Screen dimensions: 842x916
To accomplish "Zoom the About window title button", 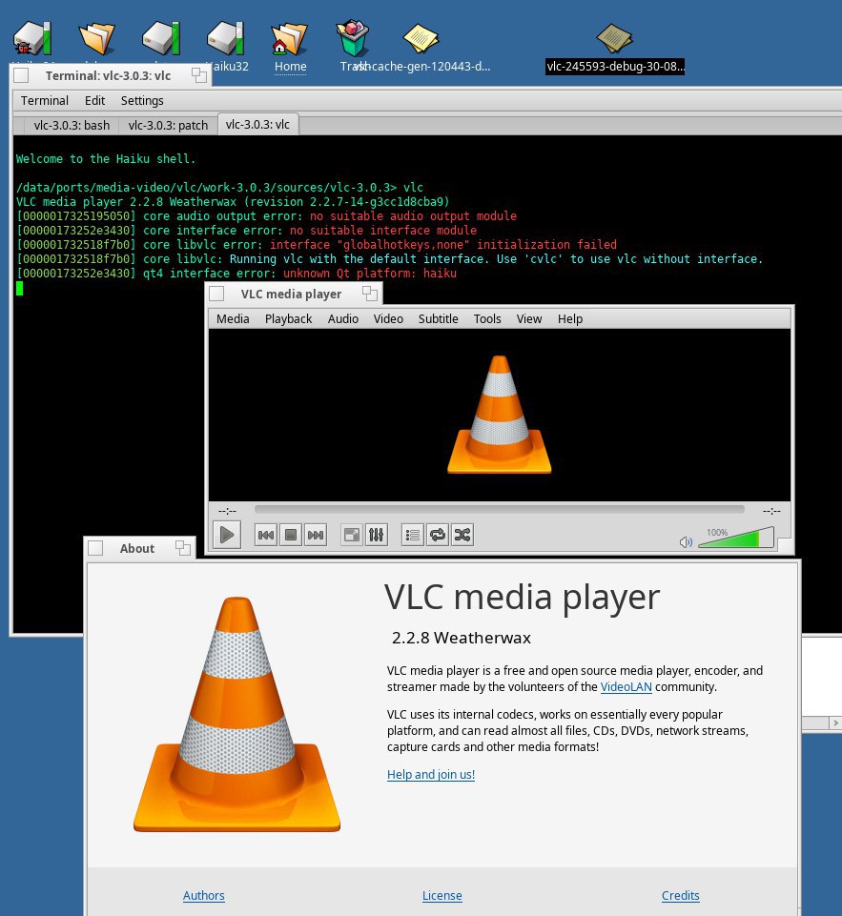I will click(183, 548).
